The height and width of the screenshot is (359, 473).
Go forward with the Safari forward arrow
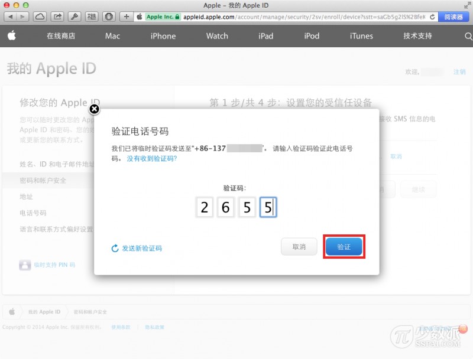click(22, 17)
